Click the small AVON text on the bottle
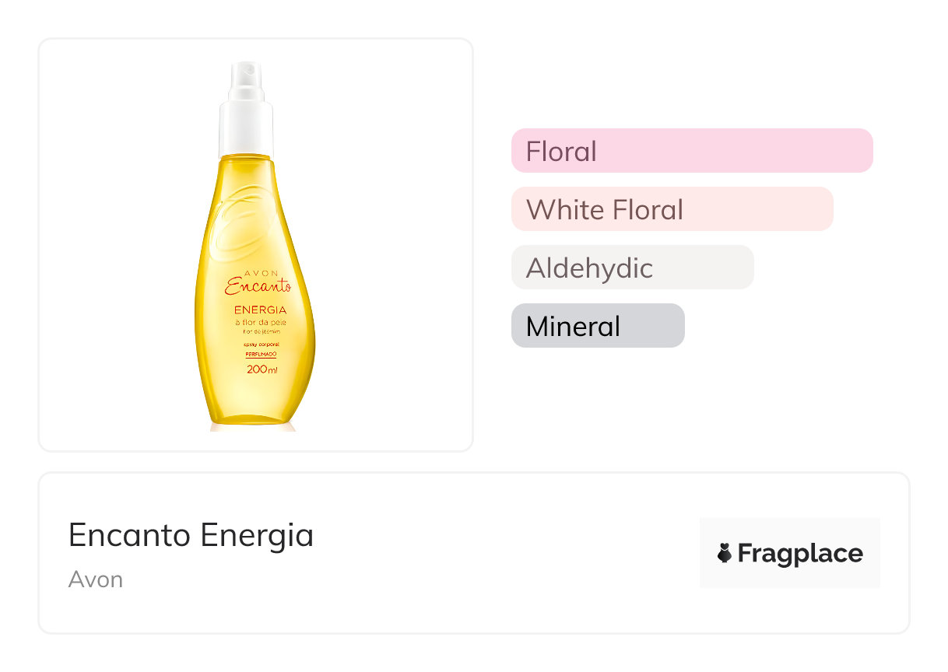948x672 pixels. (258, 272)
